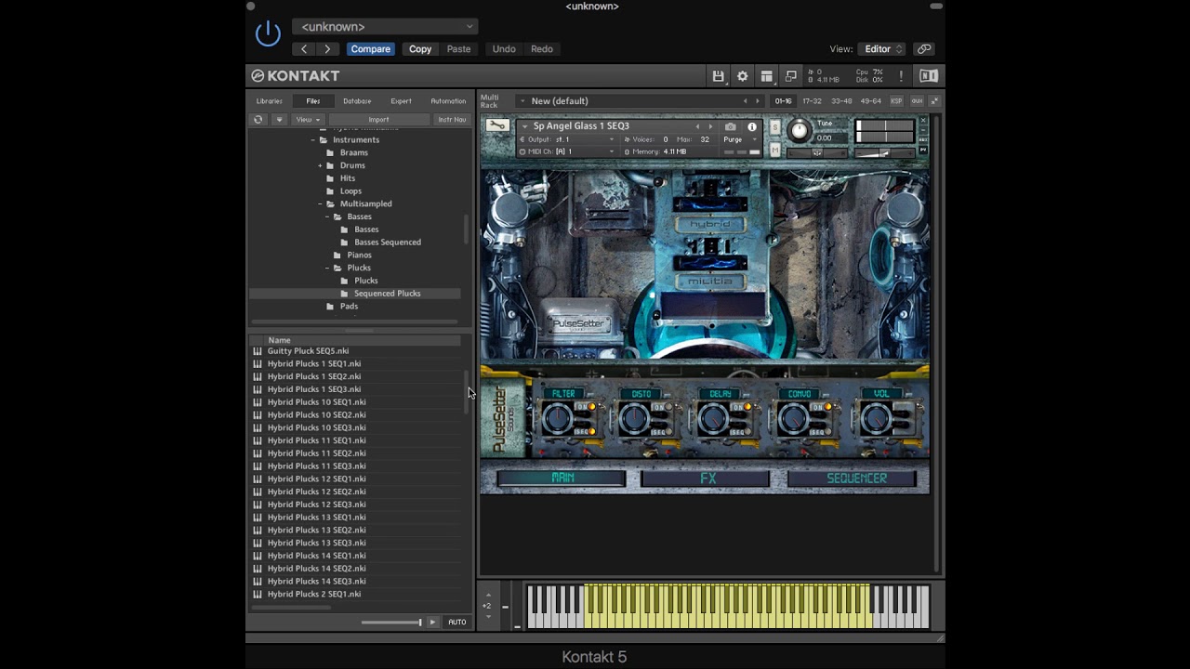The image size is (1190, 669).
Task: Toggle the CONVO ON switch
Action: pyautogui.click(x=822, y=407)
